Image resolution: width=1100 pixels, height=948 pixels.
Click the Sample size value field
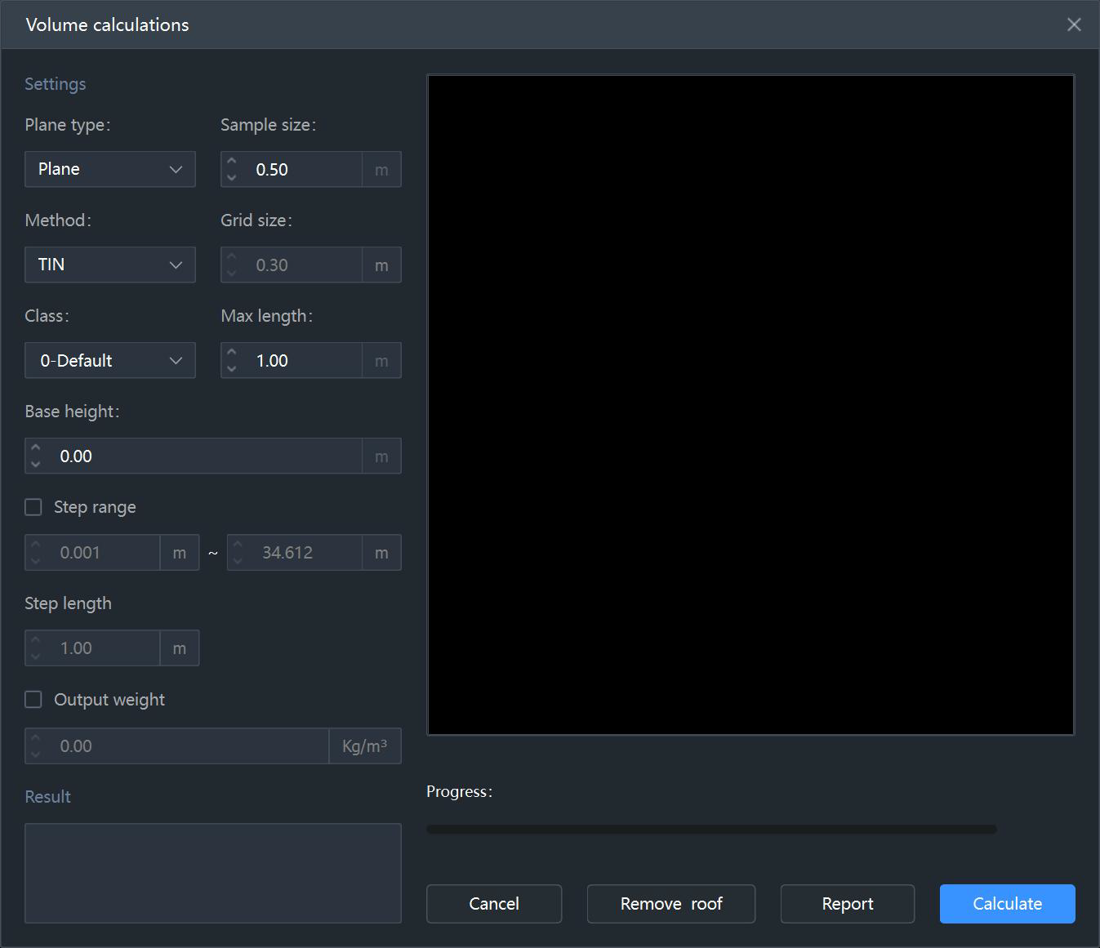click(302, 169)
